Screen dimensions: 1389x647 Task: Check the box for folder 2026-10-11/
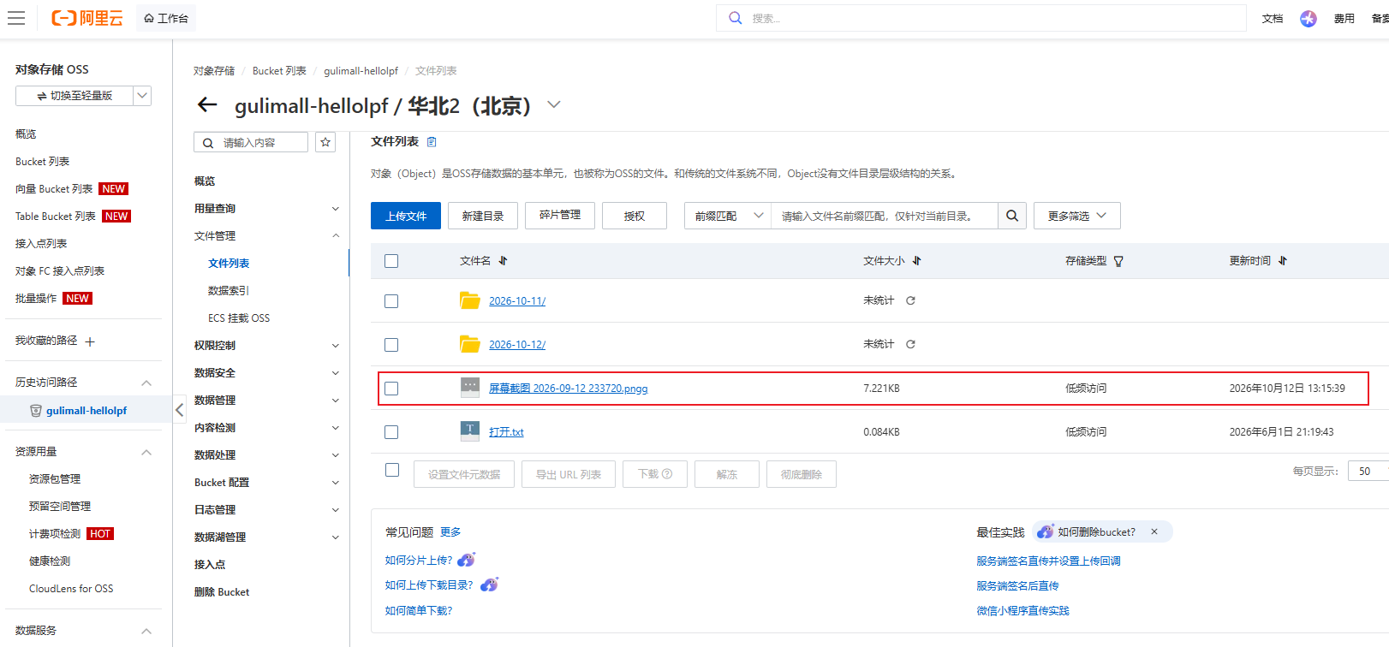click(391, 301)
